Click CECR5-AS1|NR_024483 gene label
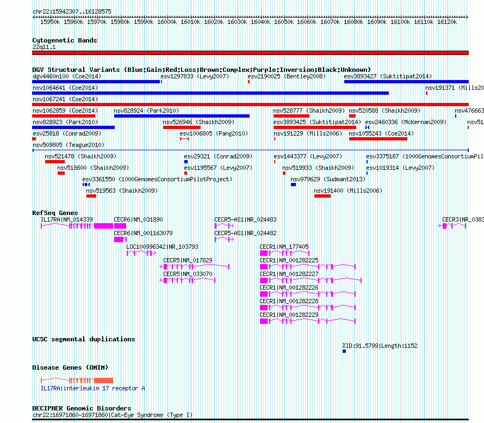 click(x=245, y=219)
